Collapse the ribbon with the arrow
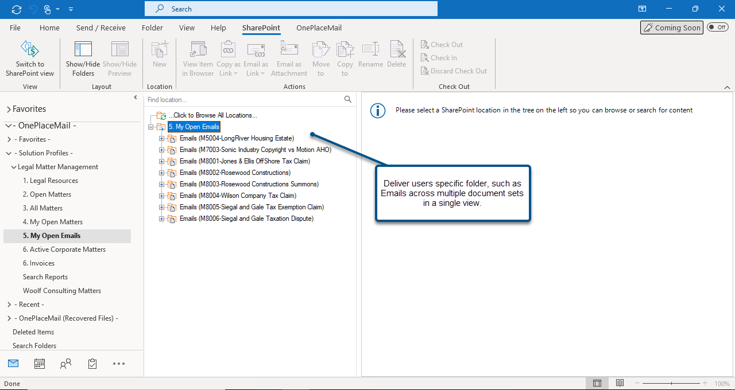Viewport: 735px width, 390px height. point(727,87)
